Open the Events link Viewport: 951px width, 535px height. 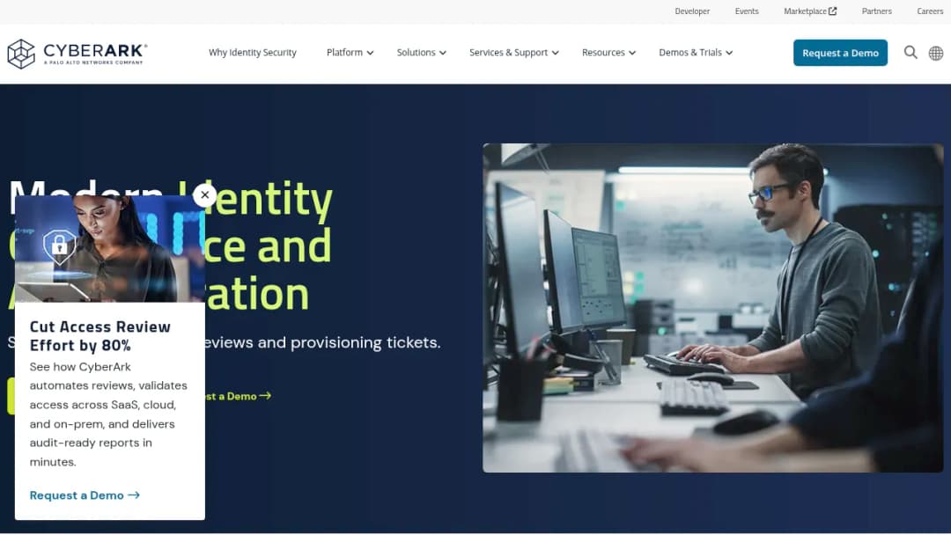coord(747,11)
